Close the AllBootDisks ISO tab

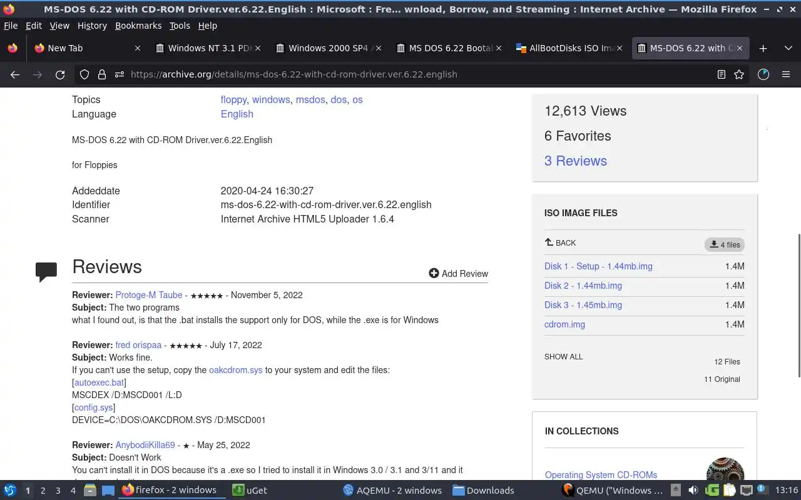(620, 48)
